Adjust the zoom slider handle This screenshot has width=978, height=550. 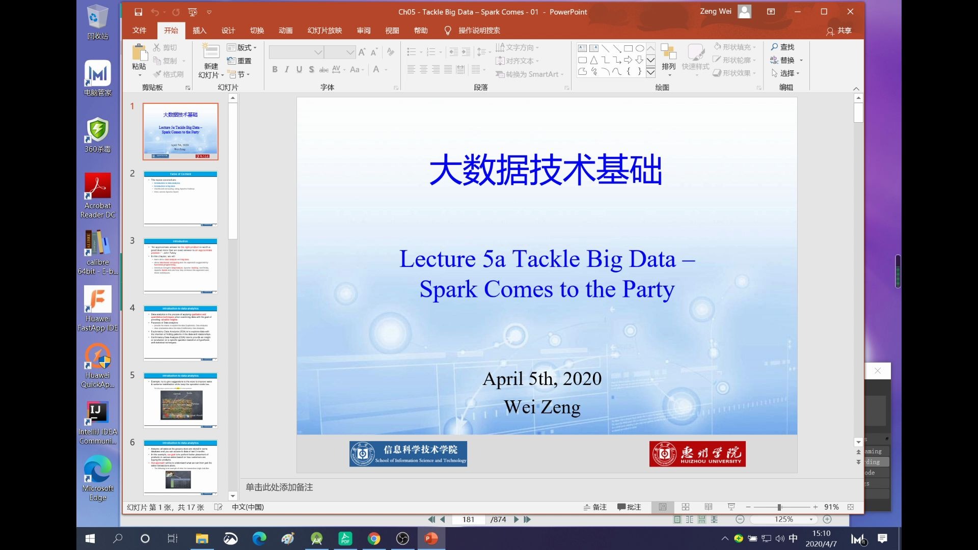click(x=779, y=507)
